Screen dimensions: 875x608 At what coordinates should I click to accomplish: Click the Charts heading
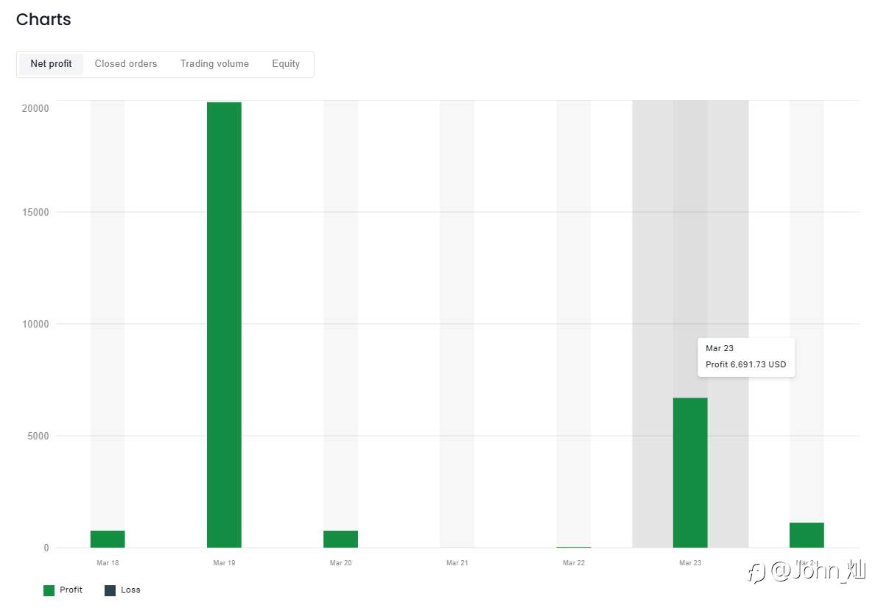(43, 20)
